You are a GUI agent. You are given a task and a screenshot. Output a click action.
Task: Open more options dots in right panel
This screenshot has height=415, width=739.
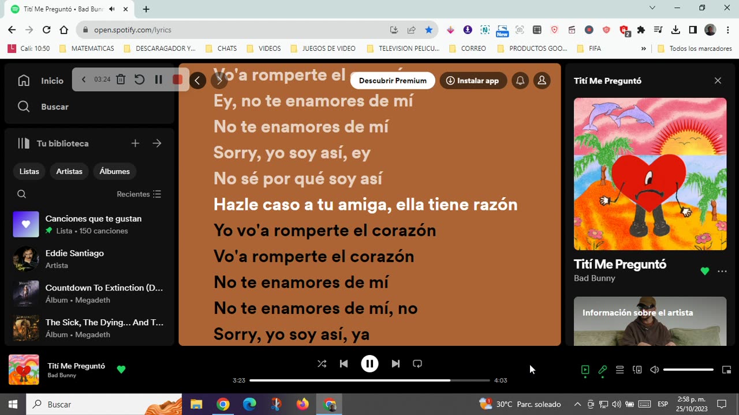[722, 271]
